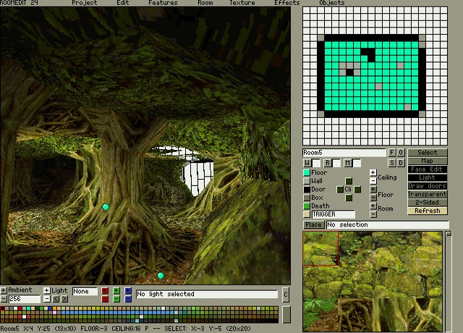The image size is (463, 333).
Task: Open the Texture menu
Action: click(x=242, y=3)
